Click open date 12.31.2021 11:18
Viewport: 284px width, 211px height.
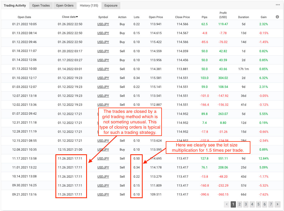click(24, 123)
